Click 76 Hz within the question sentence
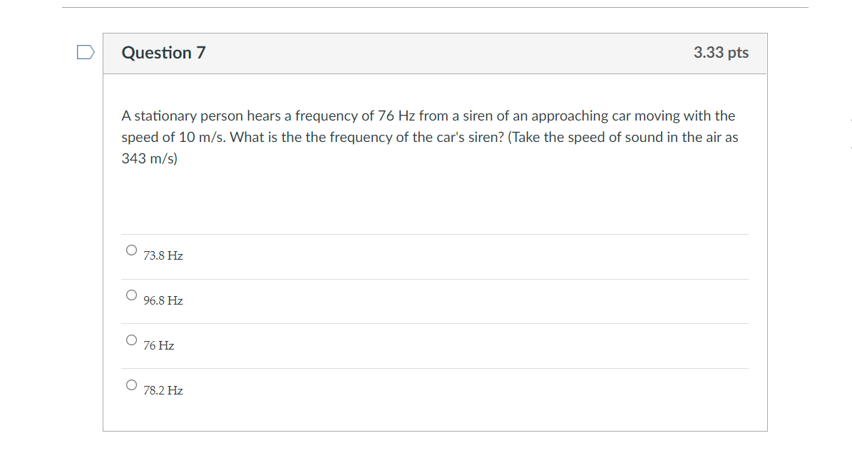This screenshot has height=458, width=852. [396, 116]
